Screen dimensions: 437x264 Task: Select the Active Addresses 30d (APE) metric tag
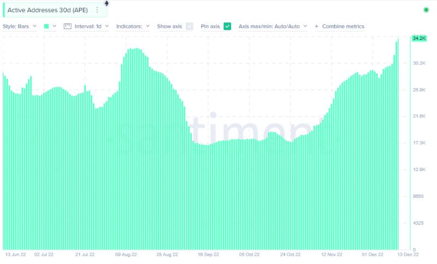coord(55,10)
